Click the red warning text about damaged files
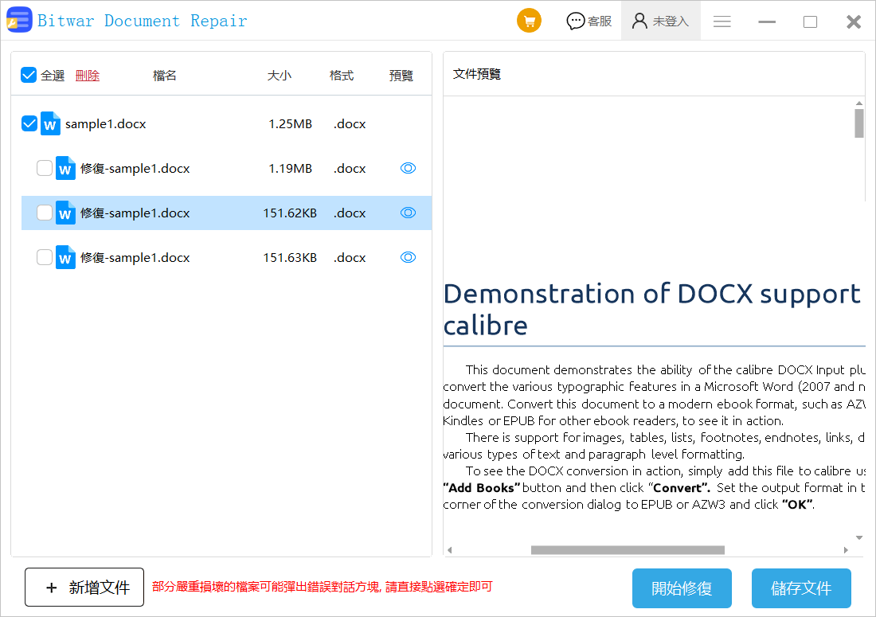This screenshot has width=876, height=617. (323, 587)
